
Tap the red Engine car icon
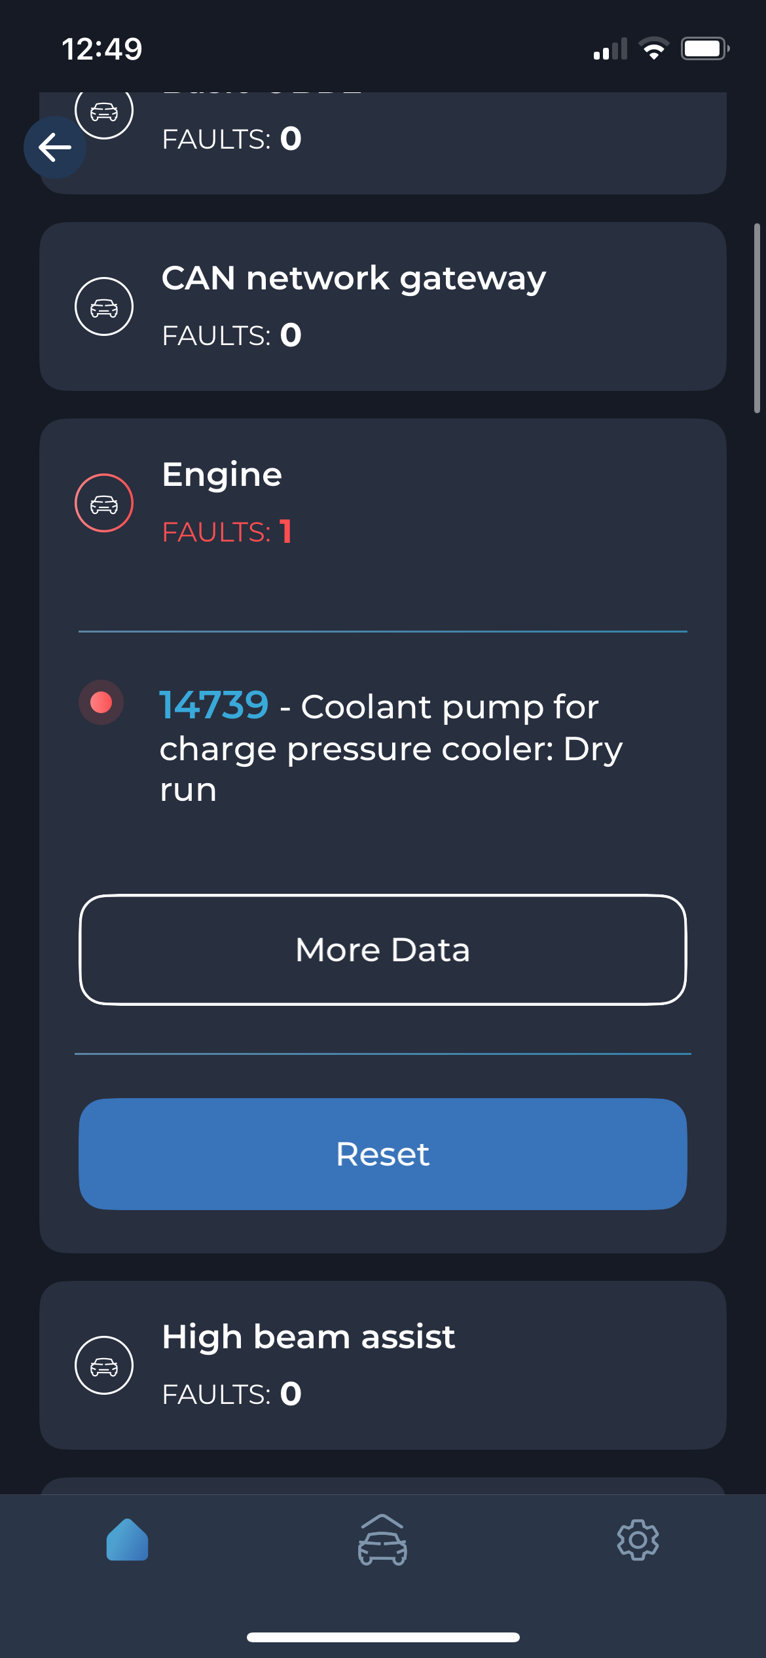click(x=104, y=503)
